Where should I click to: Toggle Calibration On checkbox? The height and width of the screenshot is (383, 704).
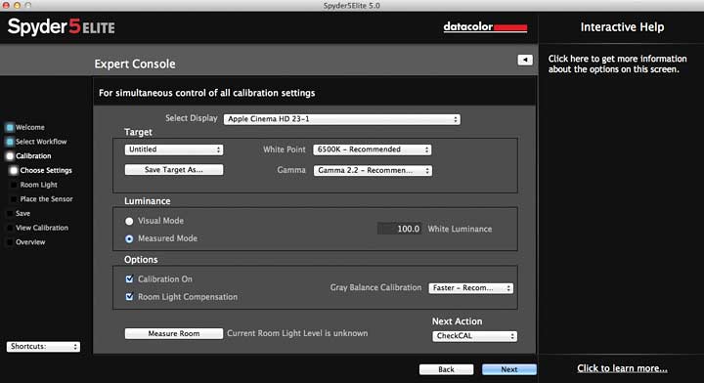(129, 279)
